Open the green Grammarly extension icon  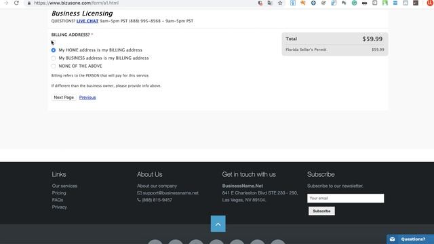pyautogui.click(x=354, y=3)
